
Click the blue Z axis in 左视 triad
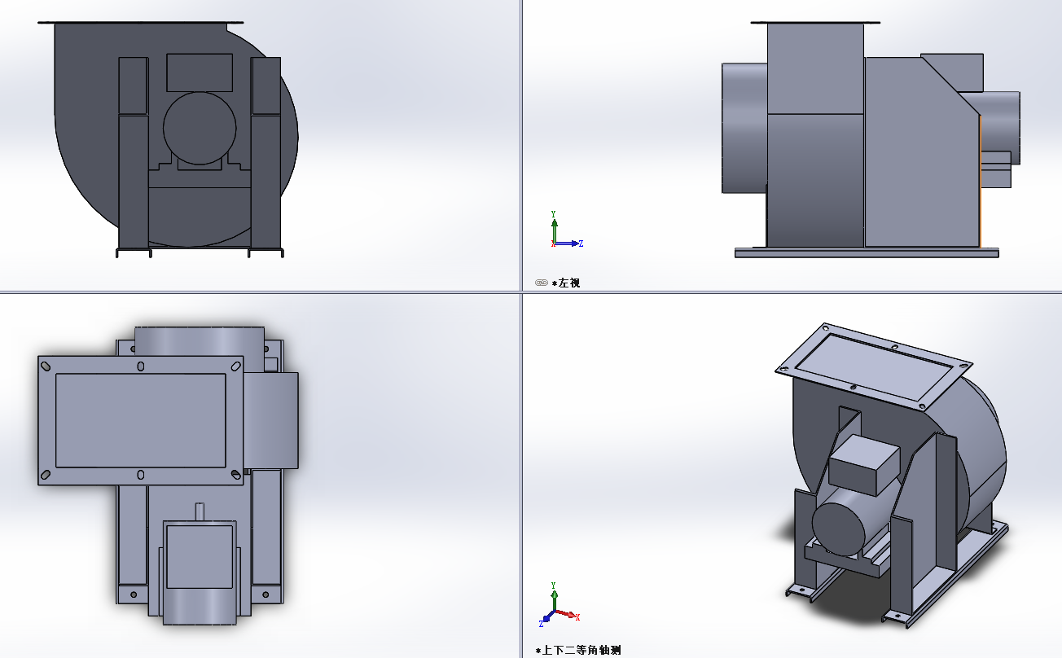[x=568, y=243]
